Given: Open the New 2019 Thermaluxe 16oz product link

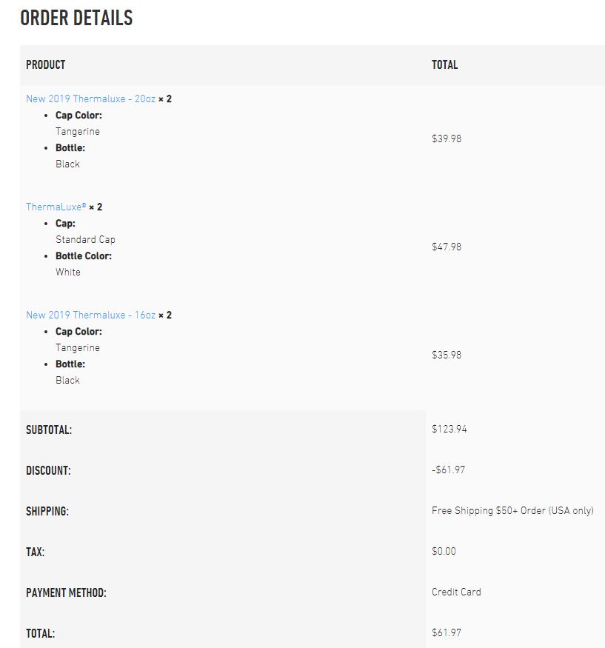Looking at the screenshot, I should [90, 315].
